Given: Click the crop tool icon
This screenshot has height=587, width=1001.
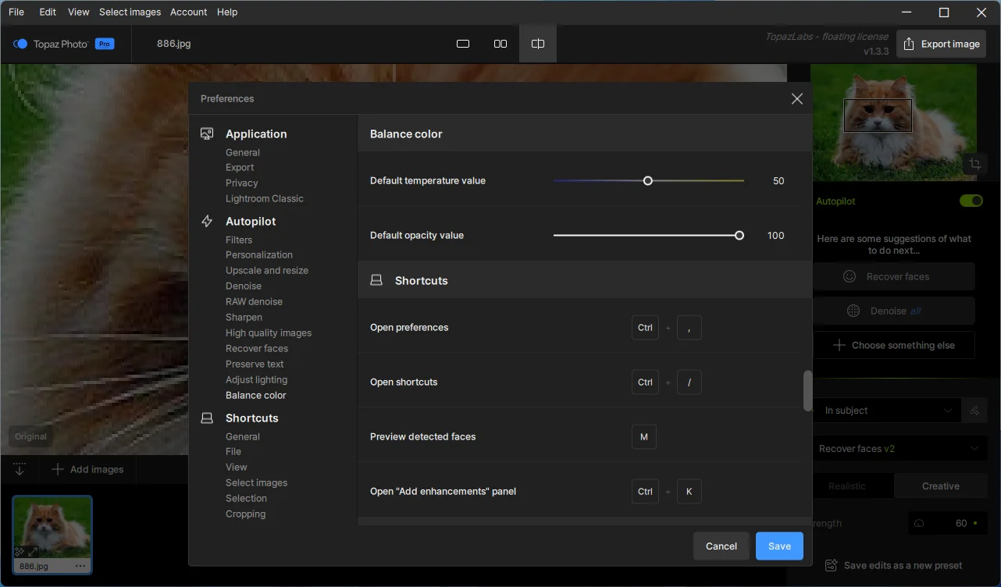Looking at the screenshot, I should click(975, 164).
